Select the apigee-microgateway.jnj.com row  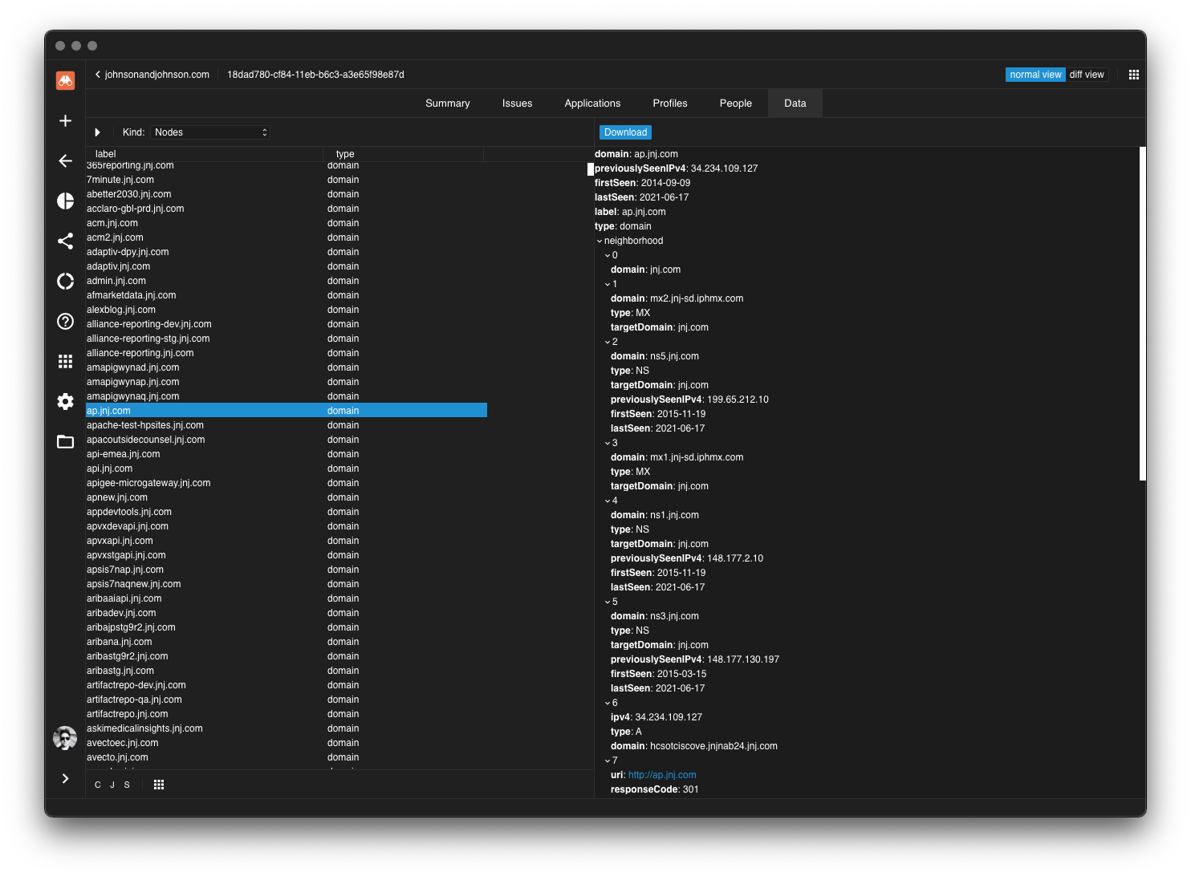pos(287,483)
